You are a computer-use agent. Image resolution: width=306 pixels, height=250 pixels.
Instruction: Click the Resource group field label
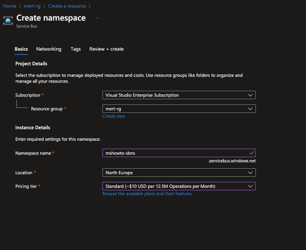(47, 109)
